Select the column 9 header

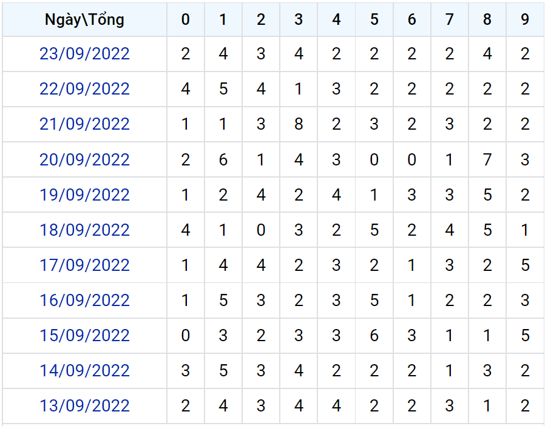click(x=525, y=20)
